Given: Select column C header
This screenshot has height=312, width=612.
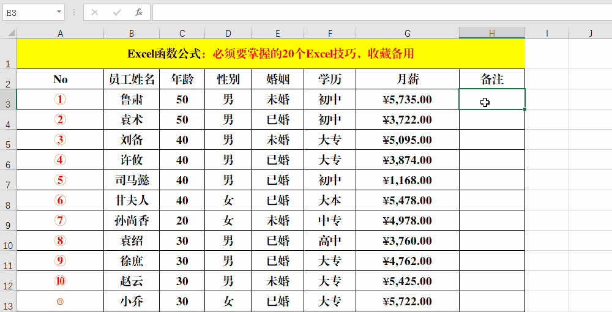Looking at the screenshot, I should [x=182, y=33].
